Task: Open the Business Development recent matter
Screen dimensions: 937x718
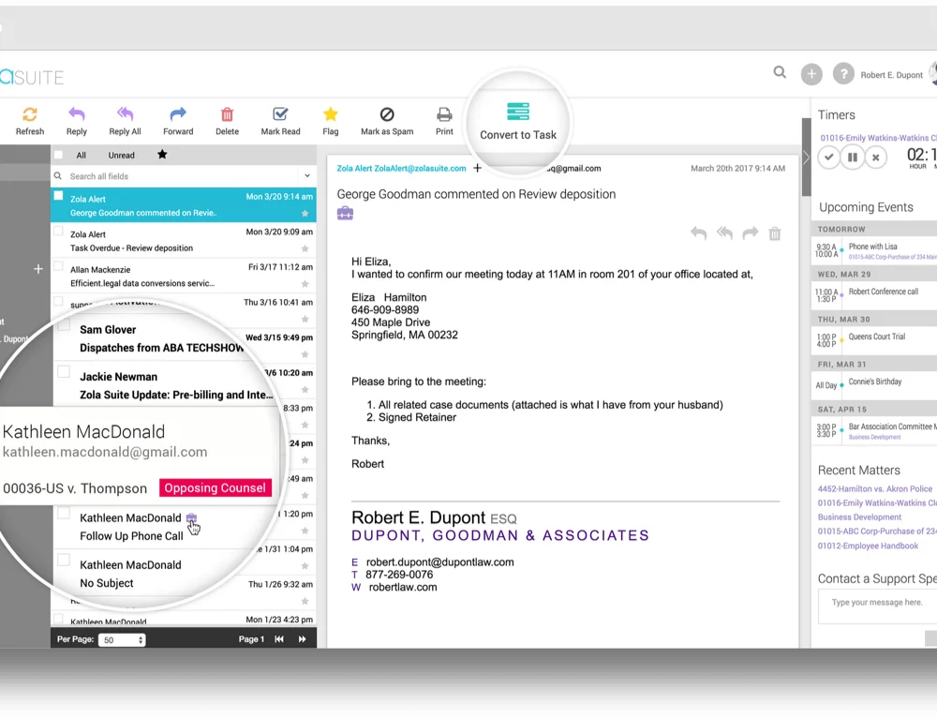Action: click(x=859, y=517)
